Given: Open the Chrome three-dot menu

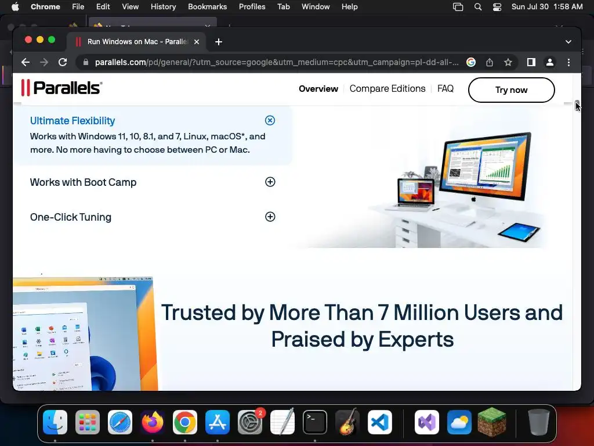Looking at the screenshot, I should point(568,62).
